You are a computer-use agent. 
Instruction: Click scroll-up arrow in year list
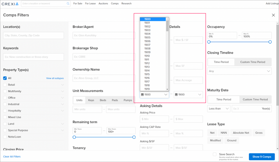pos(167,19)
